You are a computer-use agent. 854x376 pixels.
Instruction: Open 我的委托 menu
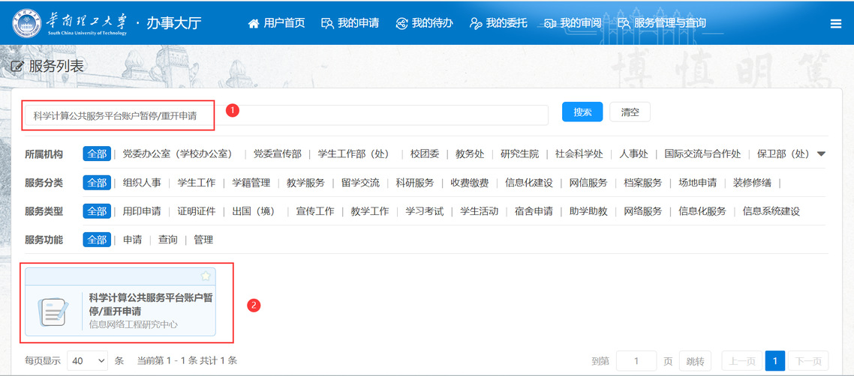(x=498, y=22)
